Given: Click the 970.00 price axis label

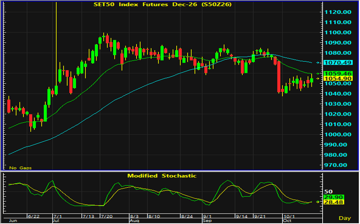Looking at the screenshot, I should [336, 165].
